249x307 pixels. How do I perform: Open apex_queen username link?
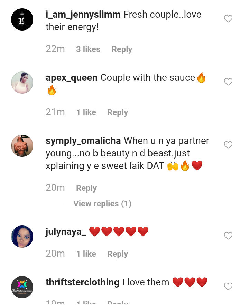click(72, 78)
